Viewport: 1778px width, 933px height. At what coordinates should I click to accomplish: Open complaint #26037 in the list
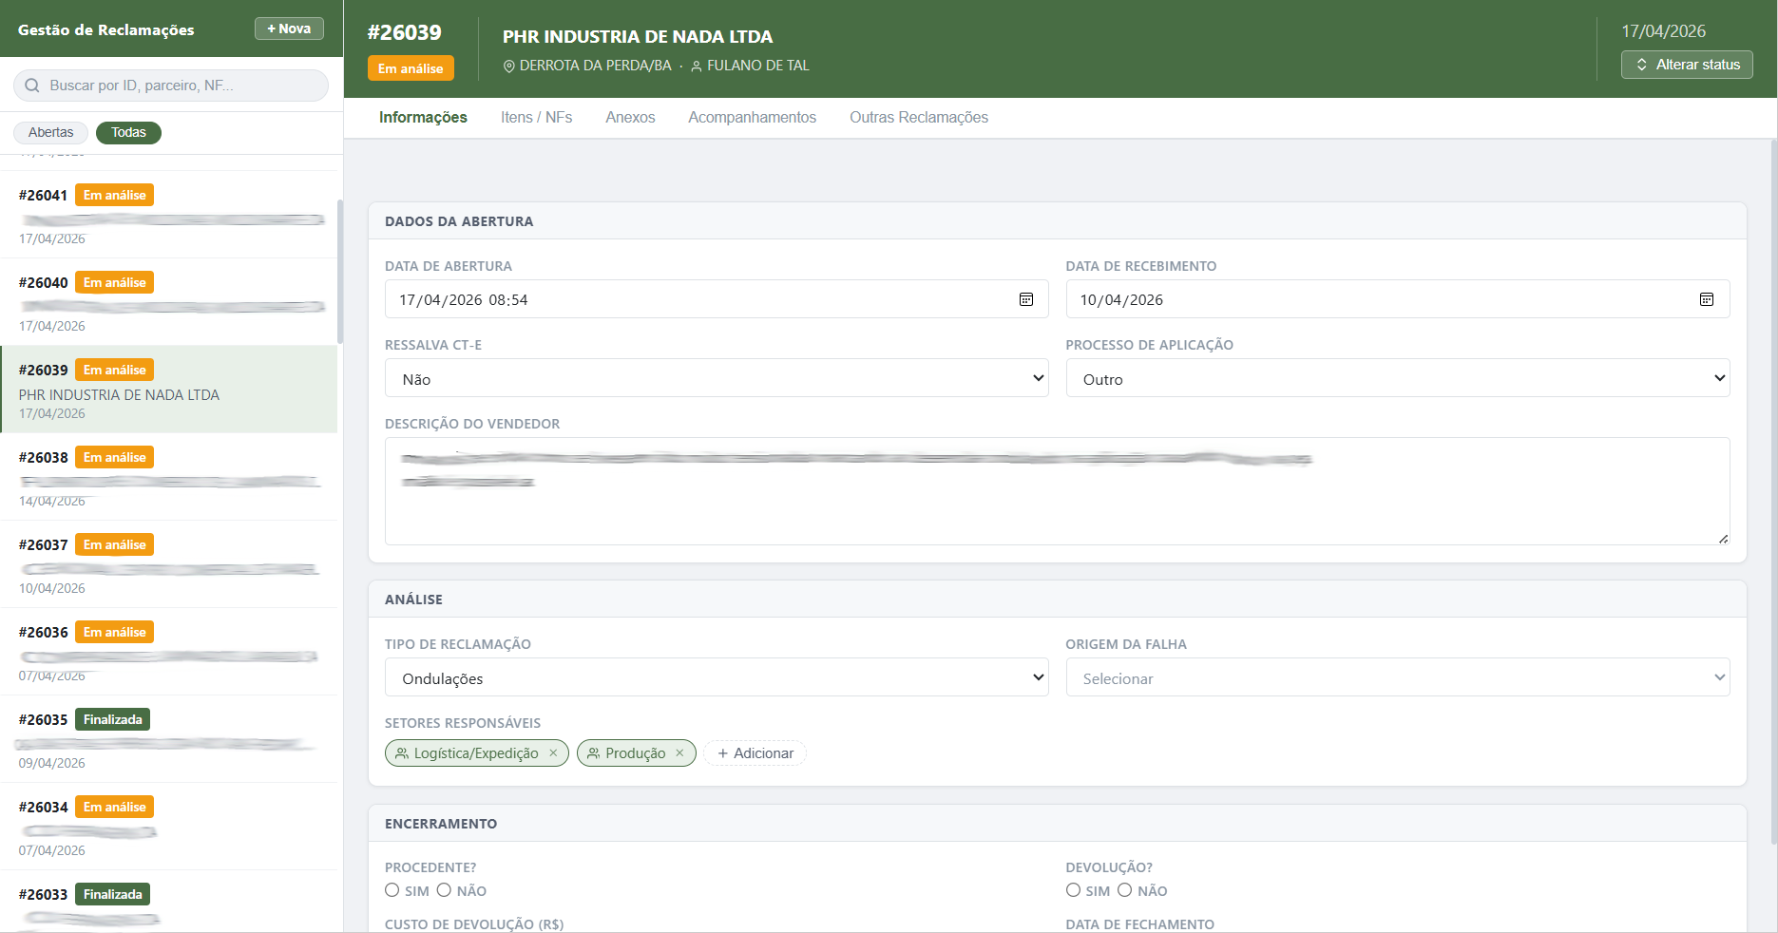coord(169,564)
